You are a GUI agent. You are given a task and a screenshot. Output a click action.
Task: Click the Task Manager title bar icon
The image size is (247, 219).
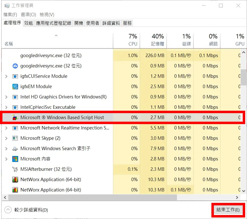point(7,6)
